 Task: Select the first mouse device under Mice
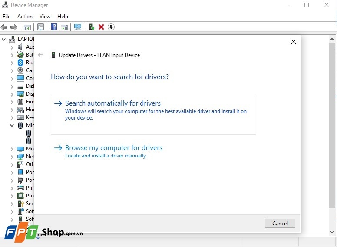pos(29,133)
